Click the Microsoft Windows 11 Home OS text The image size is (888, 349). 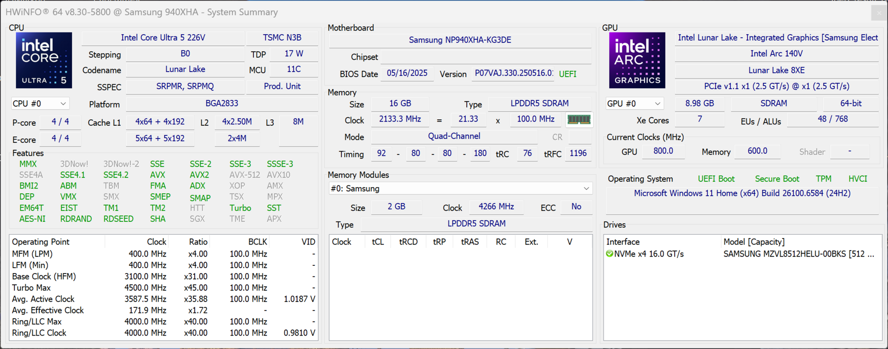point(742,193)
